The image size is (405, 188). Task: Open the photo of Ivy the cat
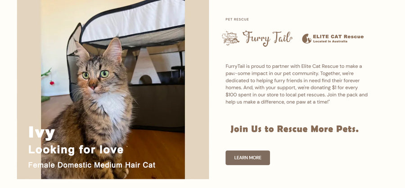pos(113,90)
